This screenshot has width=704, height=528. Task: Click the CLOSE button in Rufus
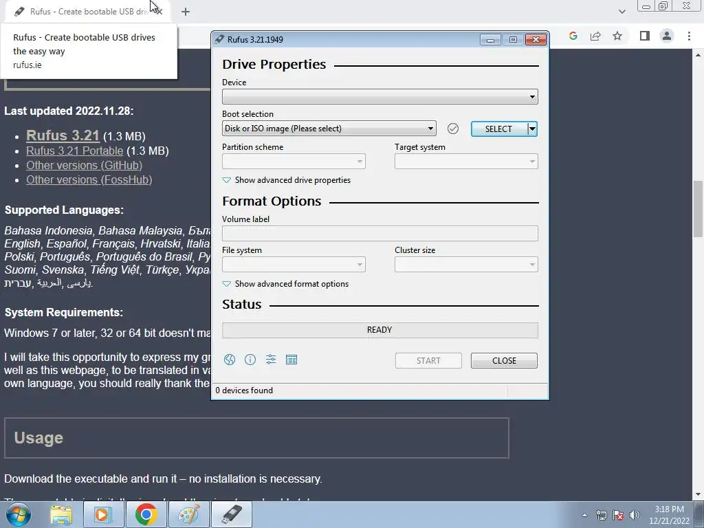[504, 360]
